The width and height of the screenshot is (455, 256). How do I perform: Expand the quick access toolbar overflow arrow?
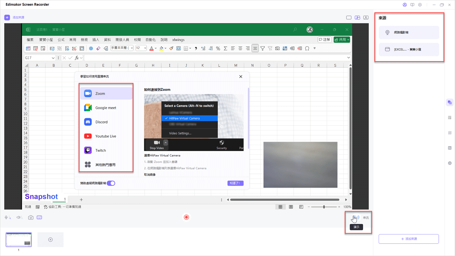314,48
